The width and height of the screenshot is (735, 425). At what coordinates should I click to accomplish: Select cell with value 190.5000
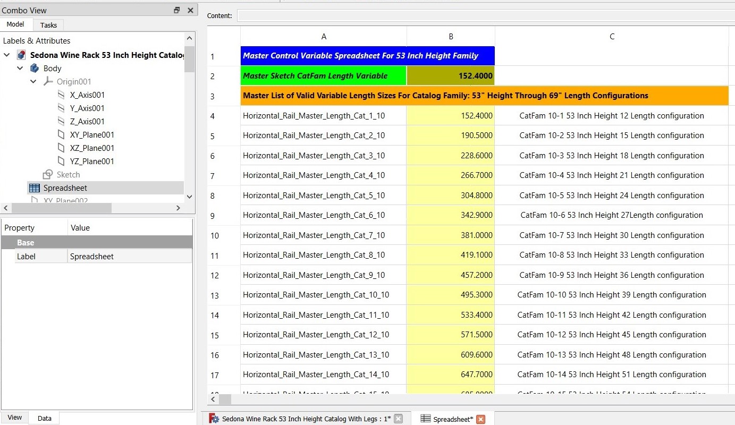[451, 135]
